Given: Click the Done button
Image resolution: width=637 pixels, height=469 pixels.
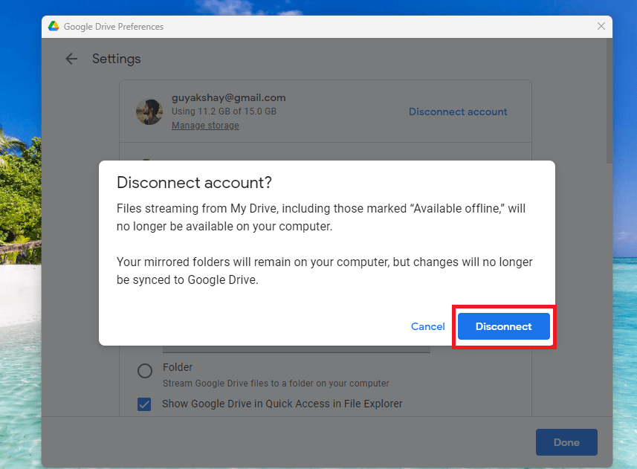Looking at the screenshot, I should click(566, 441).
